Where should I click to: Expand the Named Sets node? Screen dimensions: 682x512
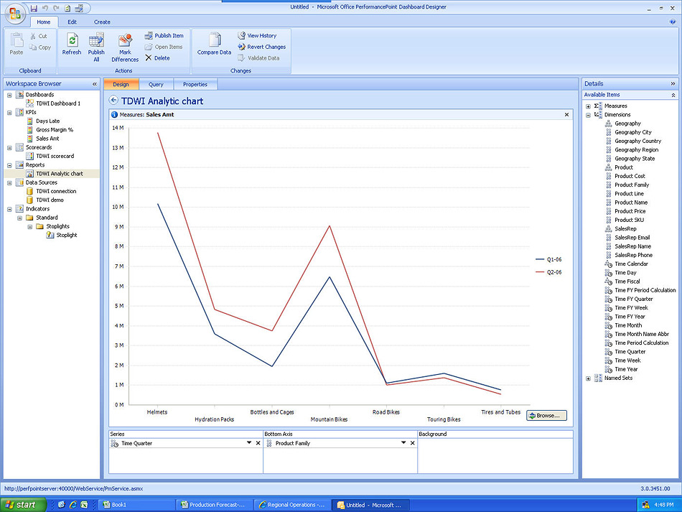pos(588,378)
